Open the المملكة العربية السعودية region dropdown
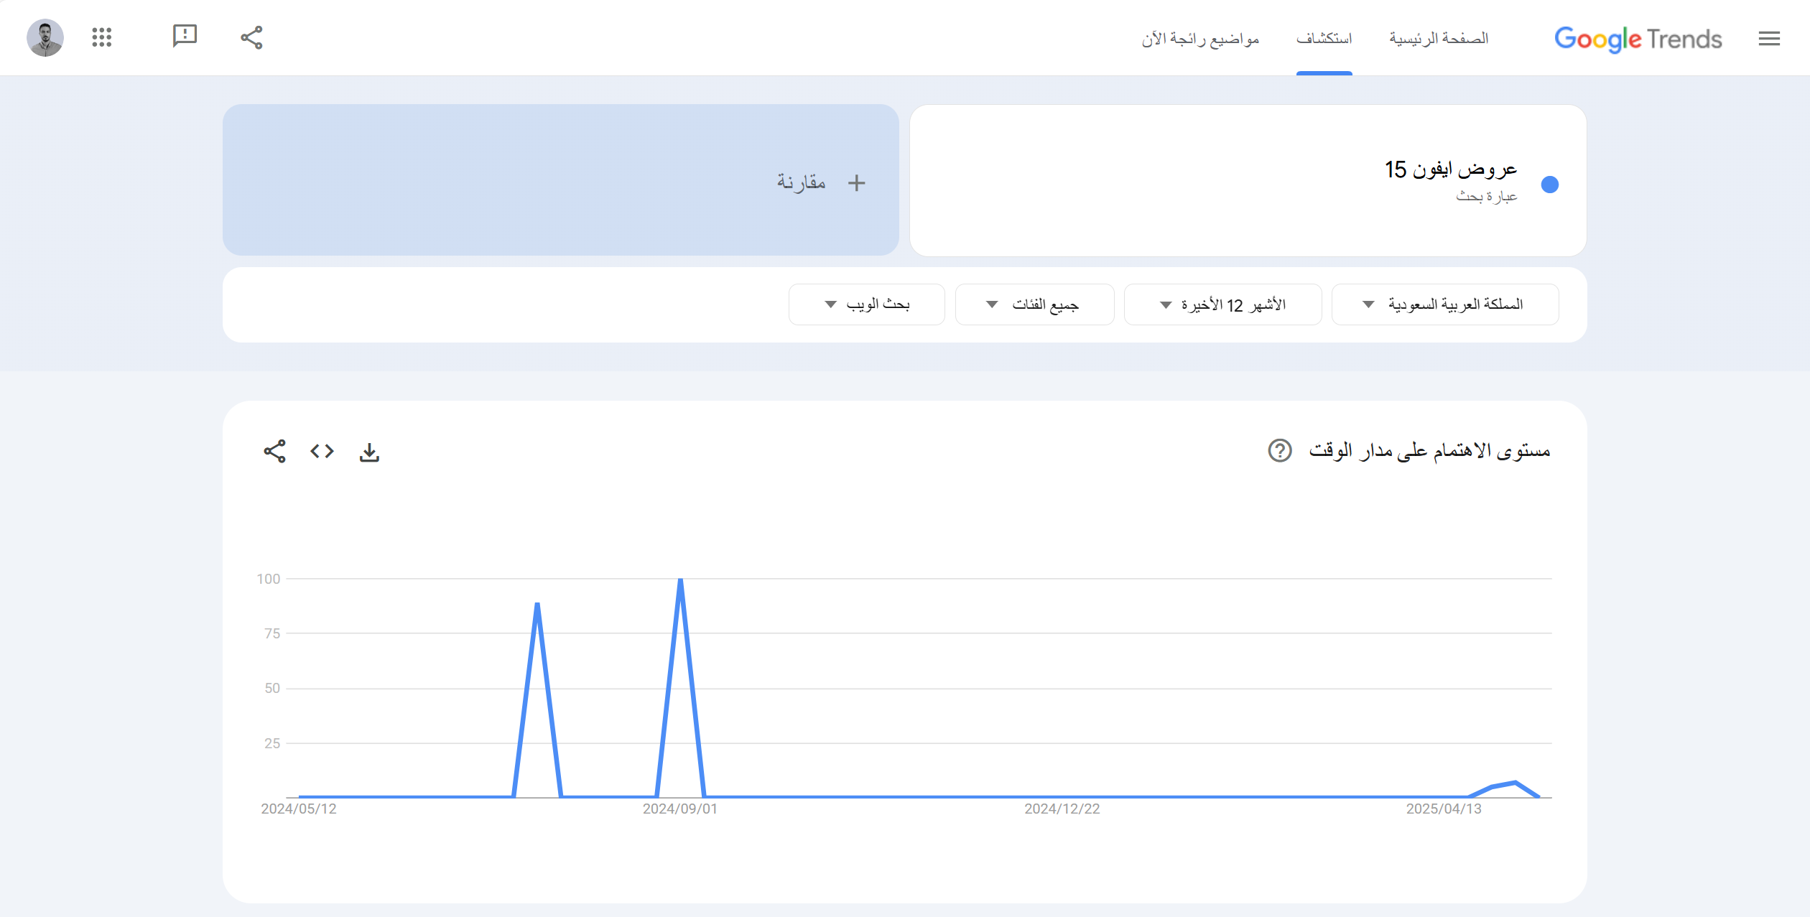 [x=1444, y=304]
